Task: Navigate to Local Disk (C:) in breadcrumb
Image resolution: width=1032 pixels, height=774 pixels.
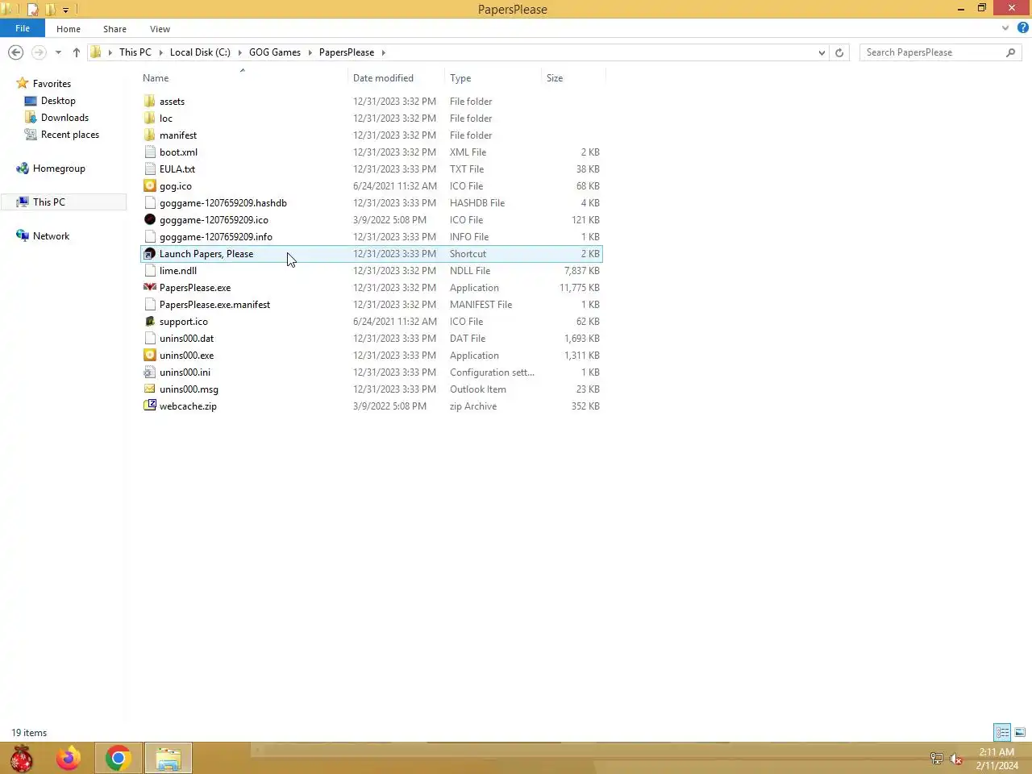Action: pos(200,52)
